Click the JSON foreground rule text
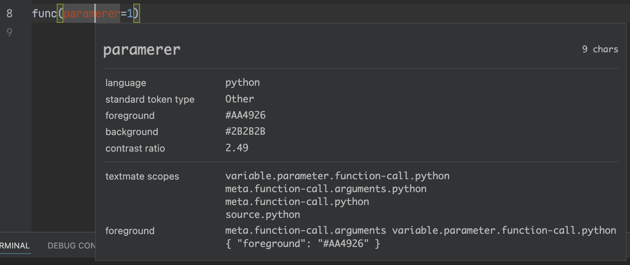The image size is (630, 265). click(x=302, y=244)
